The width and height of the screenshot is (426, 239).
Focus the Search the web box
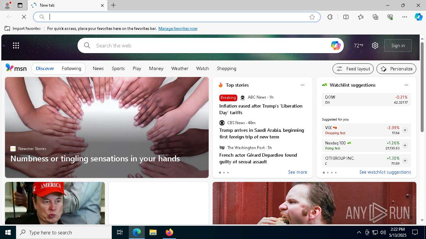point(211,45)
